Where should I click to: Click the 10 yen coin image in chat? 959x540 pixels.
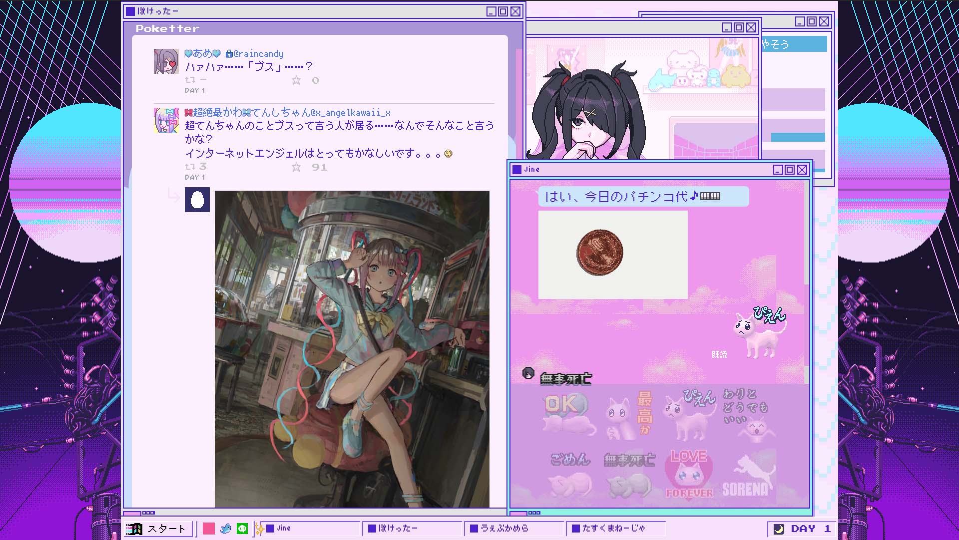[x=600, y=253]
